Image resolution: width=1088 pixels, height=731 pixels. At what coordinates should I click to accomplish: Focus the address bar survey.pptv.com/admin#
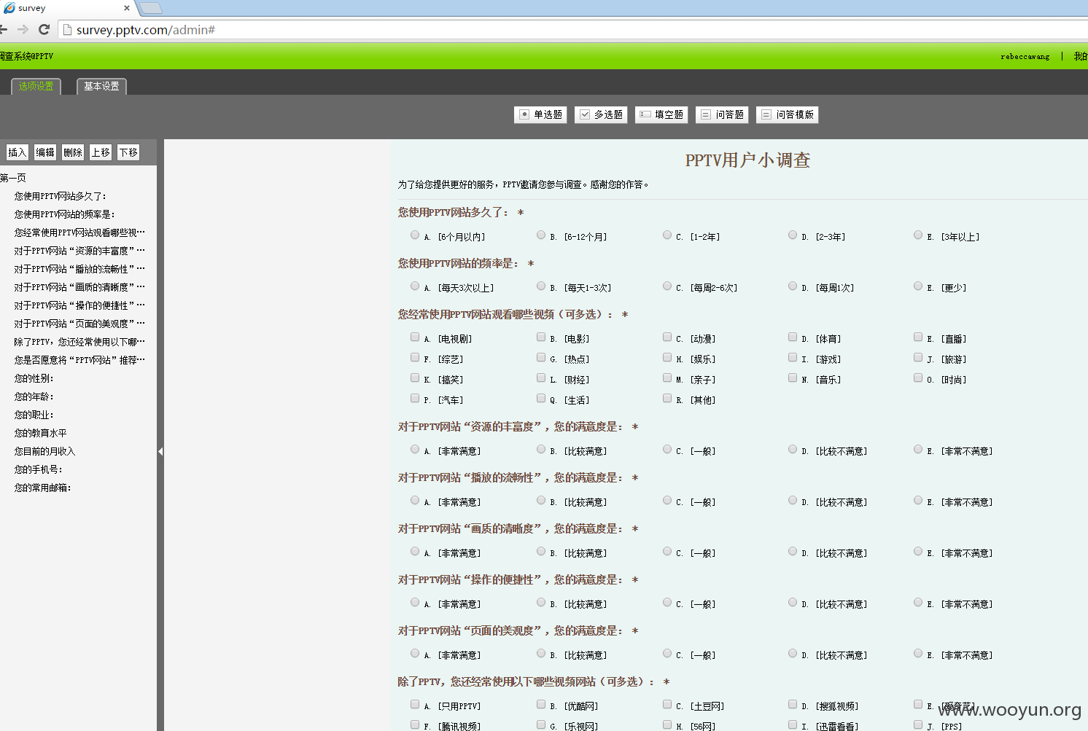[x=572, y=30]
